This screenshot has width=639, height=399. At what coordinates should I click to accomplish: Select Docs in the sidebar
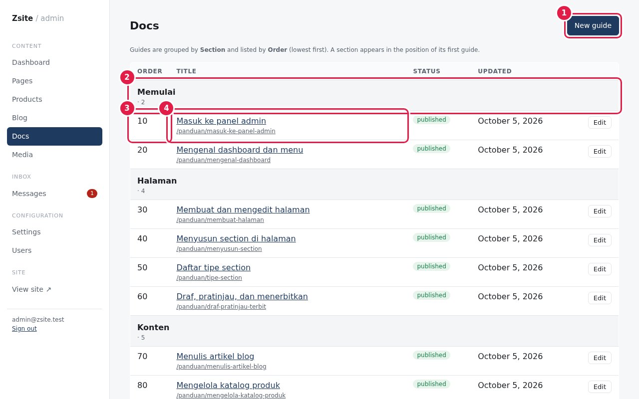[x=54, y=136]
